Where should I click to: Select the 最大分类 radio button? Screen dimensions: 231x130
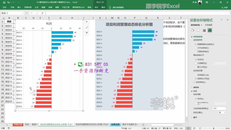click(196, 67)
